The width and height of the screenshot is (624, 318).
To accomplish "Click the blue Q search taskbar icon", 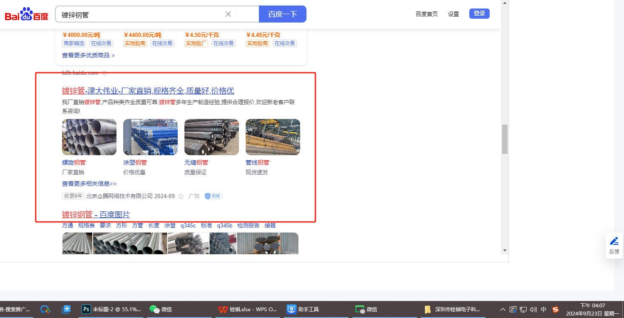I will click(x=45, y=309).
